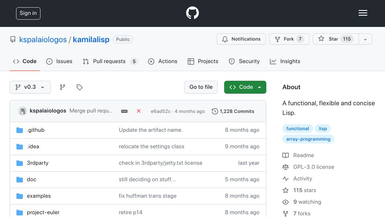Open the Readme link in About
The height and width of the screenshot is (217, 385).
coord(298,155)
